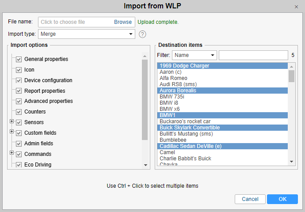
Task: Select Bumblebee in destination items
Action: tap(173, 140)
